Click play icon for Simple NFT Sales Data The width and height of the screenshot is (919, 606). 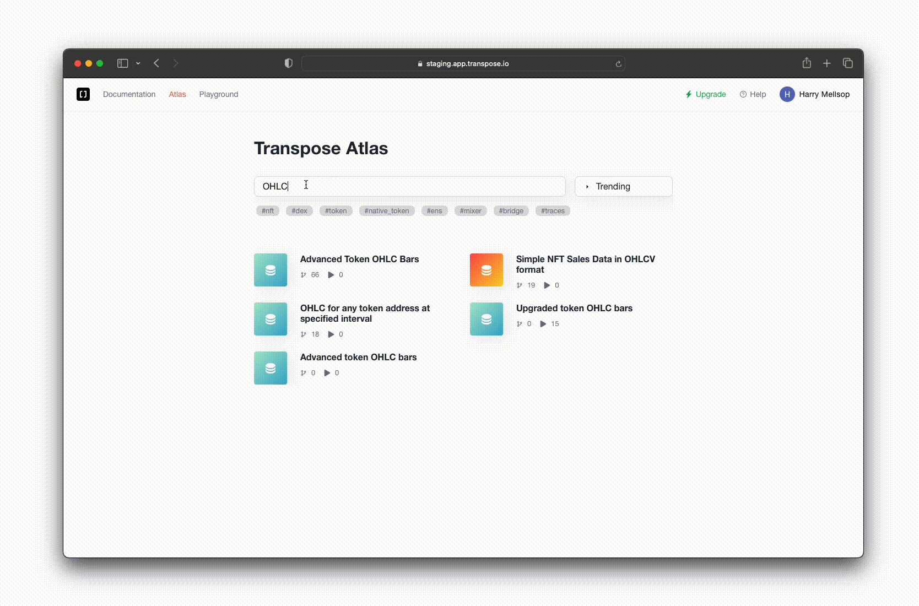click(547, 285)
